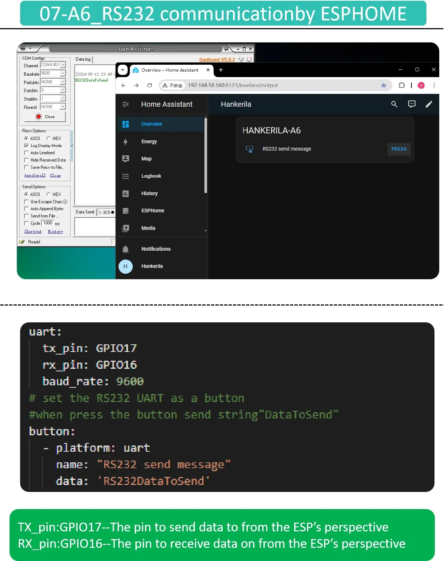Open the Baudrate 9600 dropdown
This screenshot has width=444, height=561.
63,73
